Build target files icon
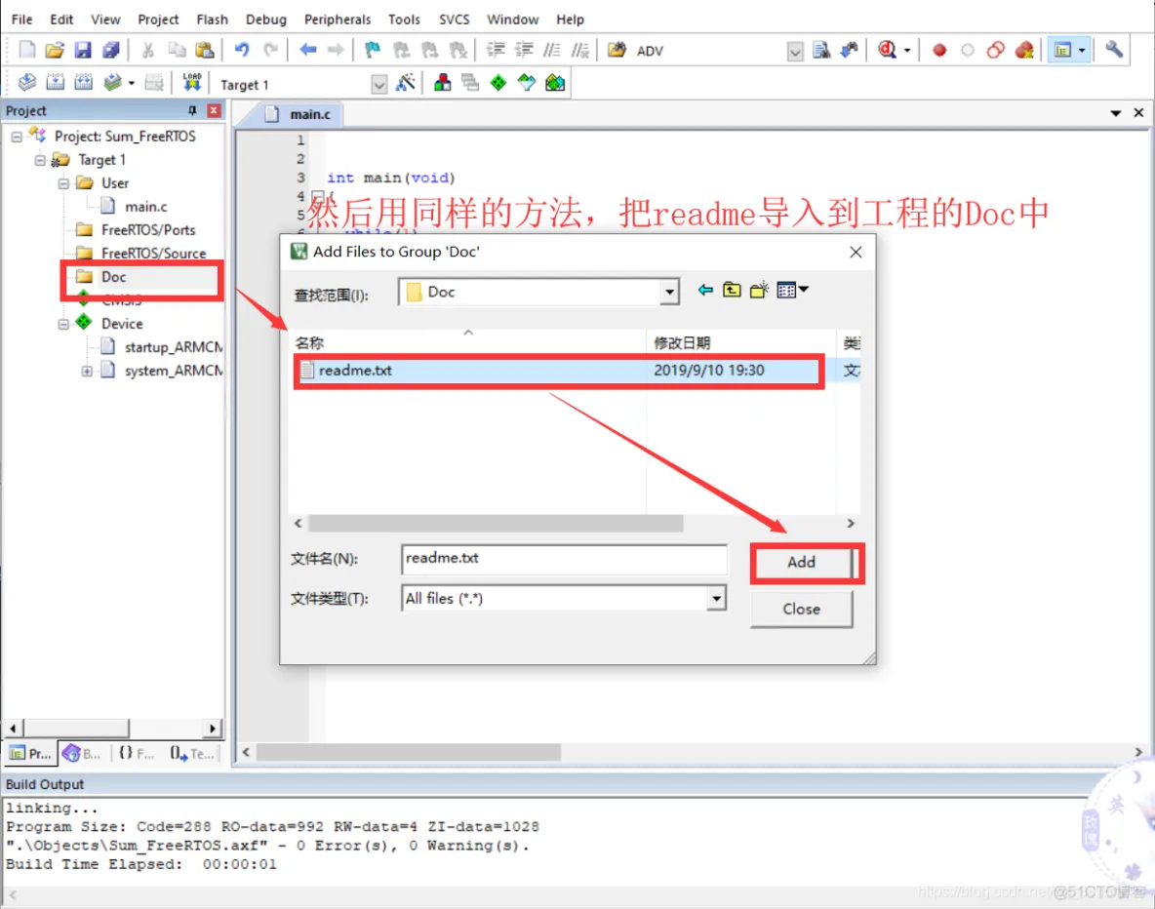The image size is (1155, 909). (56, 83)
